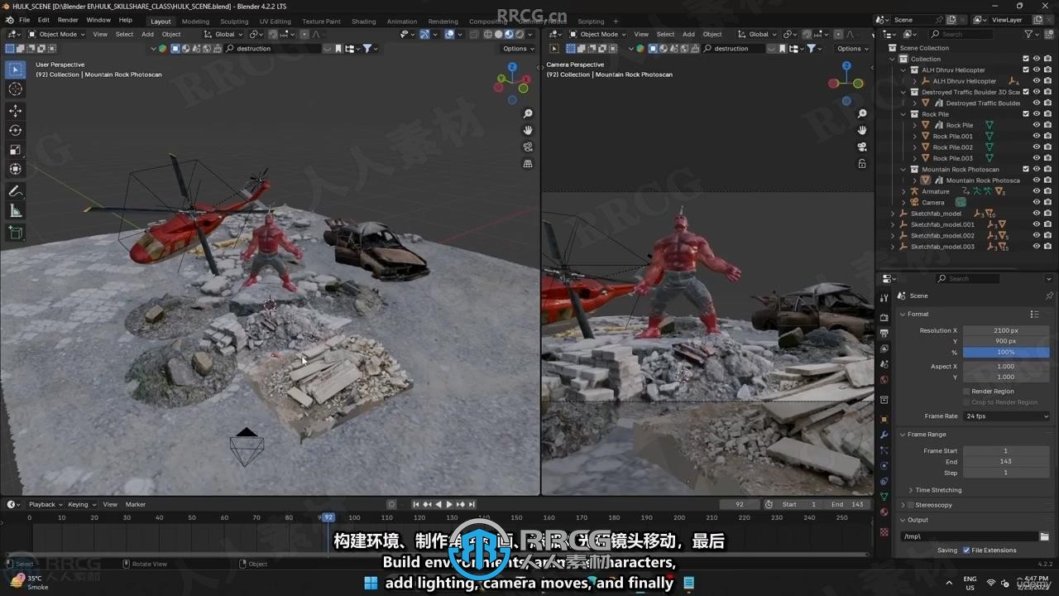Click current frame 92 marker in timeline

(328, 517)
